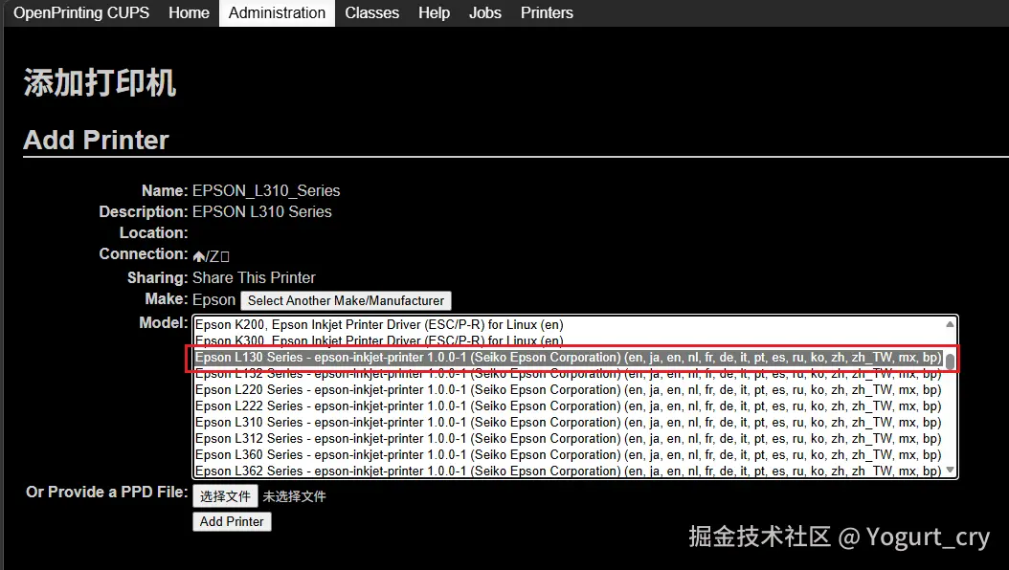Select the Epson L130 Series model

(569, 358)
